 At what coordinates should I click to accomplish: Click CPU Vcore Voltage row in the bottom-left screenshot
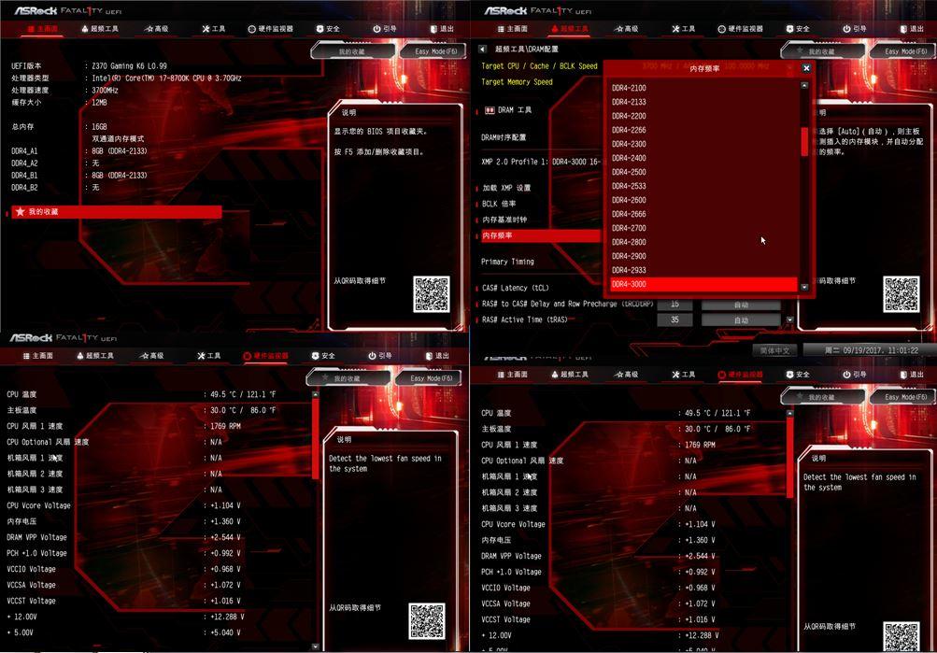coord(123,505)
